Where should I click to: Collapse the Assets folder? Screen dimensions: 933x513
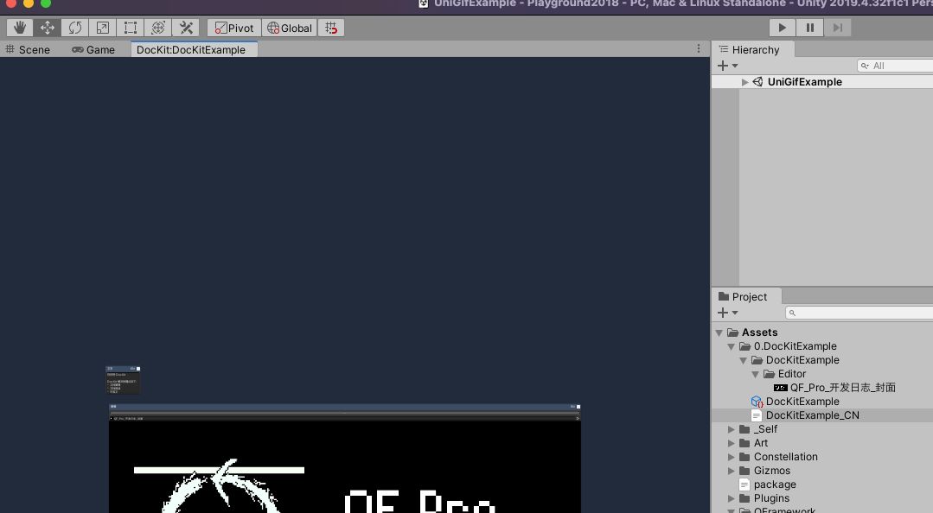click(719, 332)
